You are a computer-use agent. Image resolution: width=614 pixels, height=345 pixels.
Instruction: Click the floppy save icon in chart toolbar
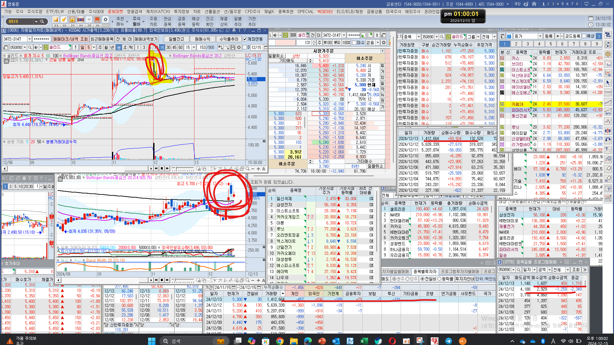(233, 47)
